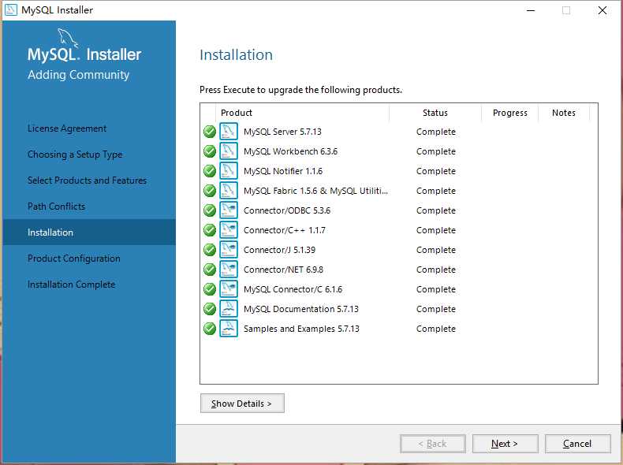The image size is (623, 465).
Task: Open the Choosing a Setup Type step
Action: click(x=75, y=154)
